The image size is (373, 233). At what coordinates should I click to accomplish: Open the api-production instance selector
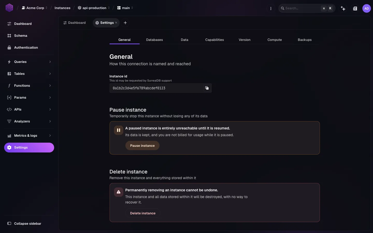click(94, 8)
